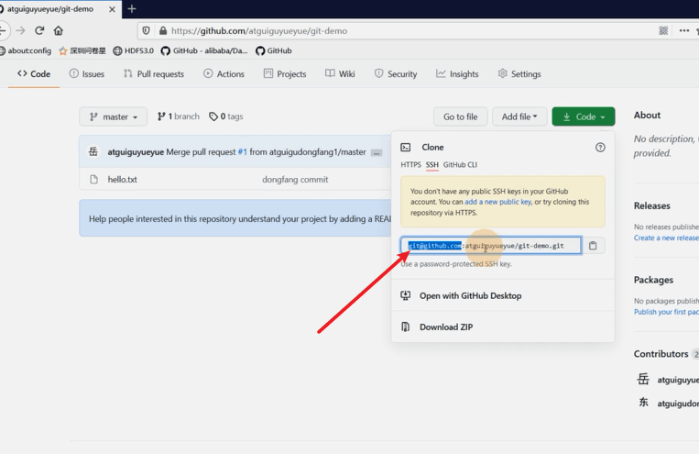Open the hello.txt file
699x454 pixels.
click(x=122, y=180)
